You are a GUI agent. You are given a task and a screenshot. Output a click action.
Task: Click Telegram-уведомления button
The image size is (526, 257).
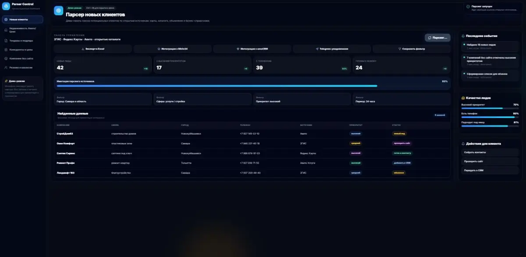(x=332, y=49)
